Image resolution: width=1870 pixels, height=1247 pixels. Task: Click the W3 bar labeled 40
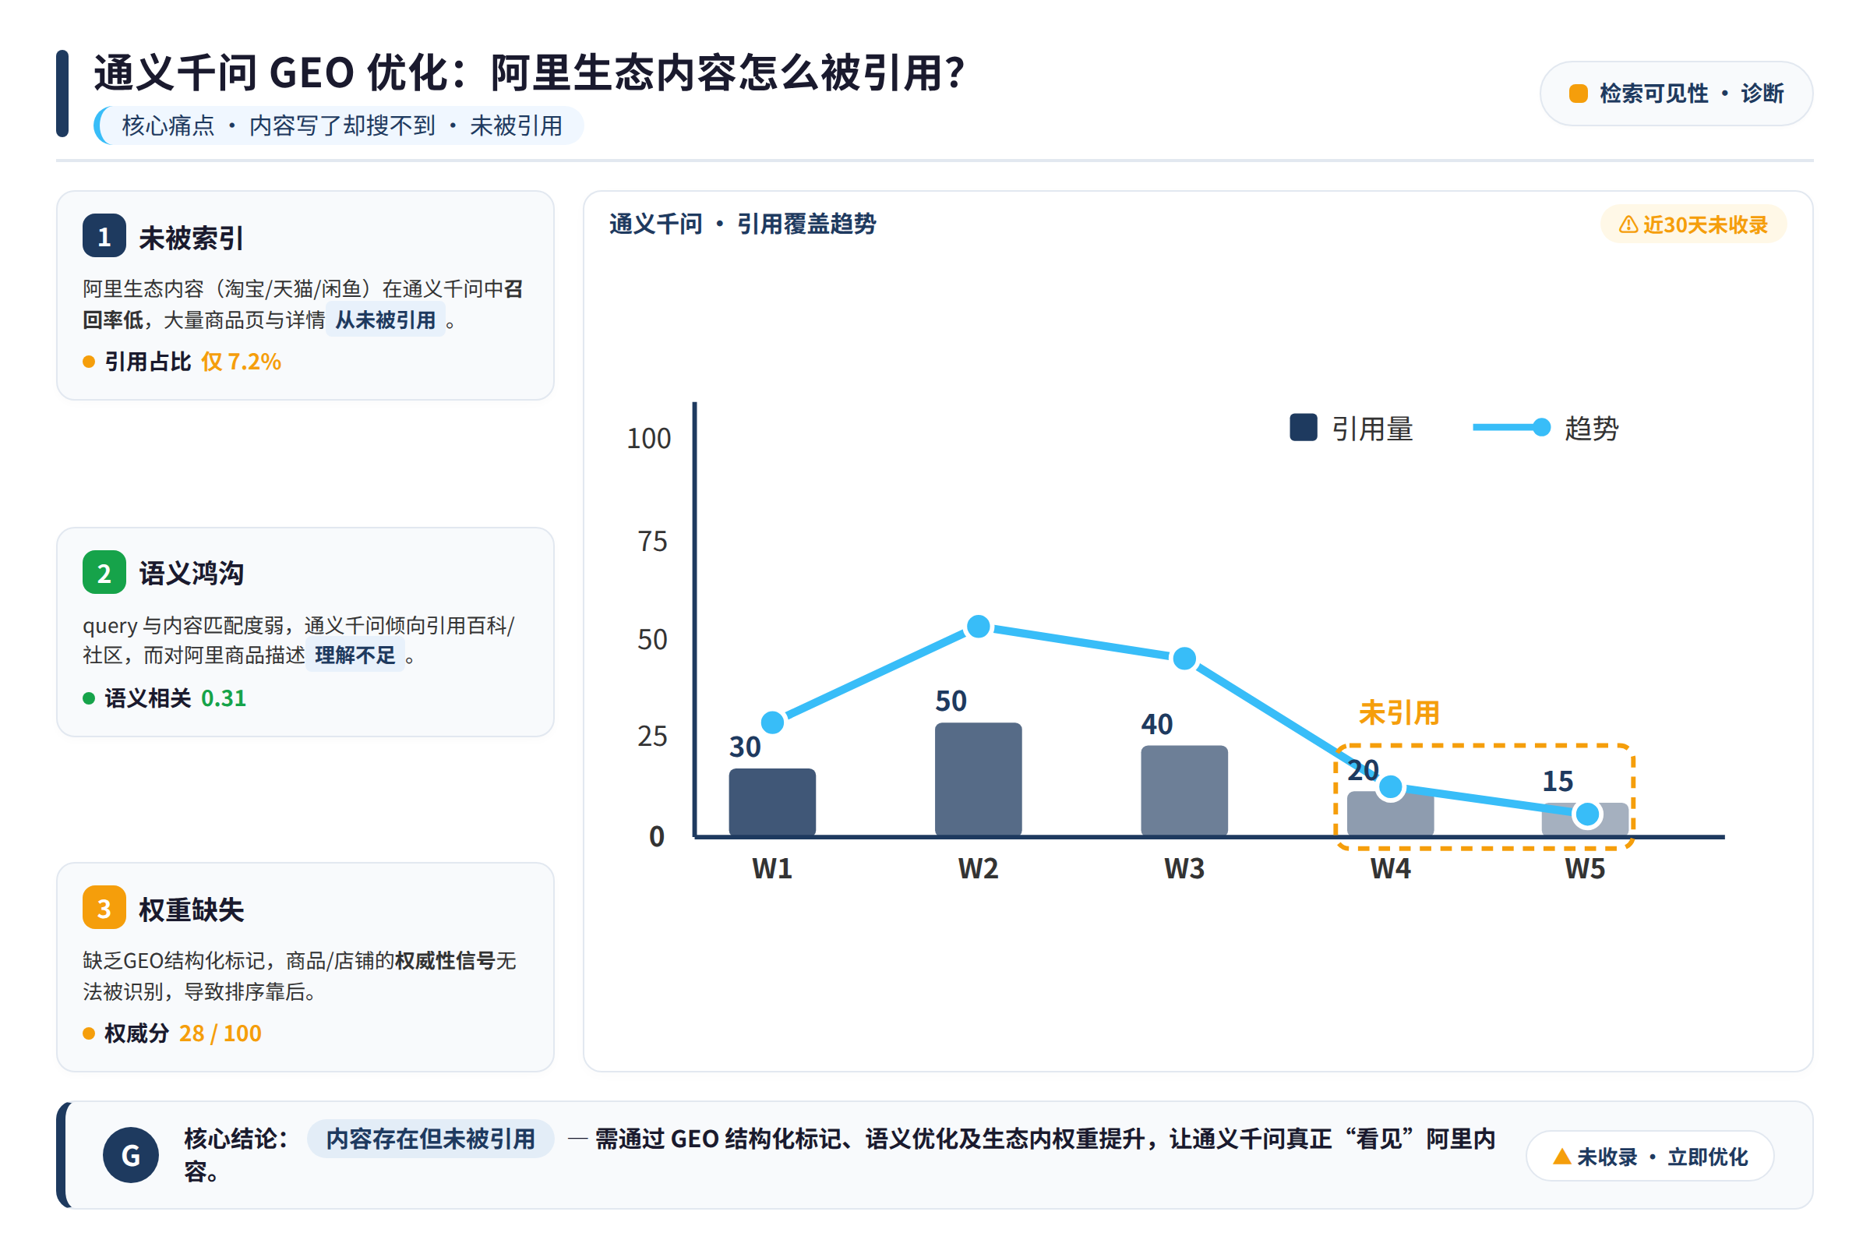point(1184,790)
